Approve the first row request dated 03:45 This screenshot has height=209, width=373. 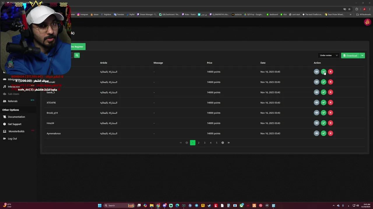(323, 72)
